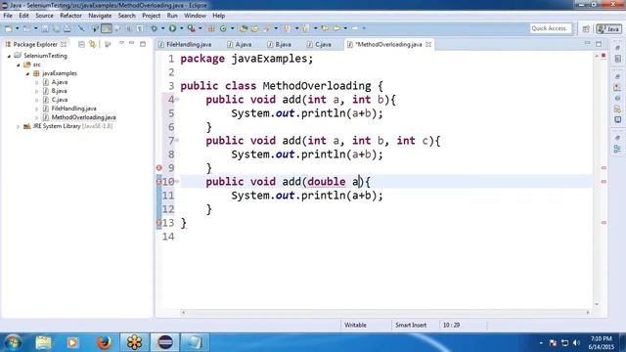Launch Debug with the bug icon
Viewport: 626px width, 352px height.
pos(155,28)
